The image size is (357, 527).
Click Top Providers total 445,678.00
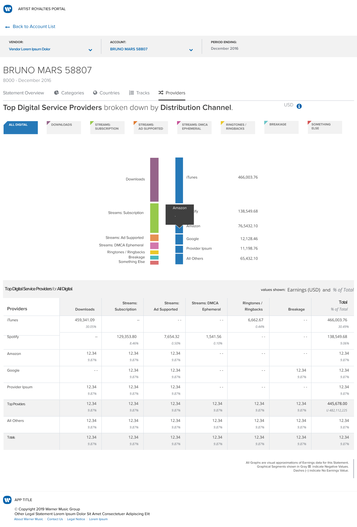(x=337, y=404)
